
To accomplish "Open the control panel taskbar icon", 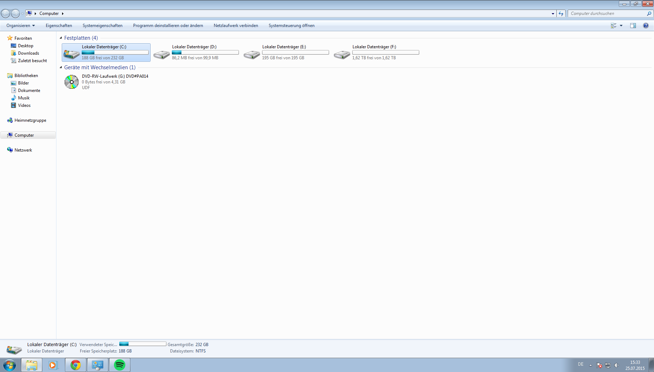I will click(98, 365).
